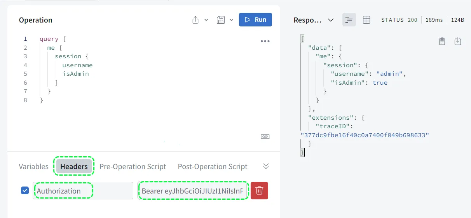
Task: Open the Post-Operation Script tab
Action: coord(213,166)
